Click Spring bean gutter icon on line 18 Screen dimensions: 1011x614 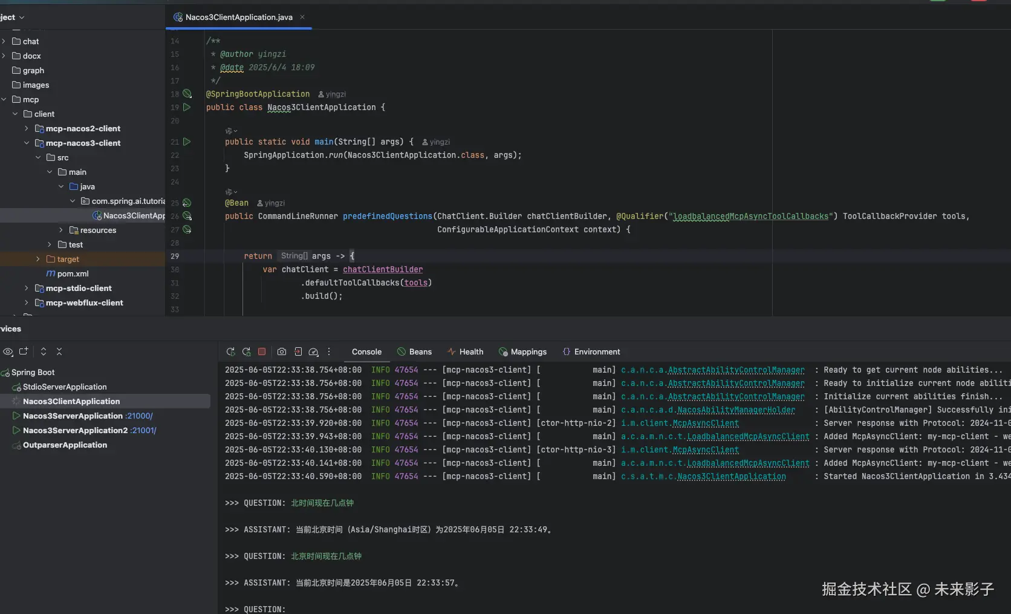tap(187, 94)
